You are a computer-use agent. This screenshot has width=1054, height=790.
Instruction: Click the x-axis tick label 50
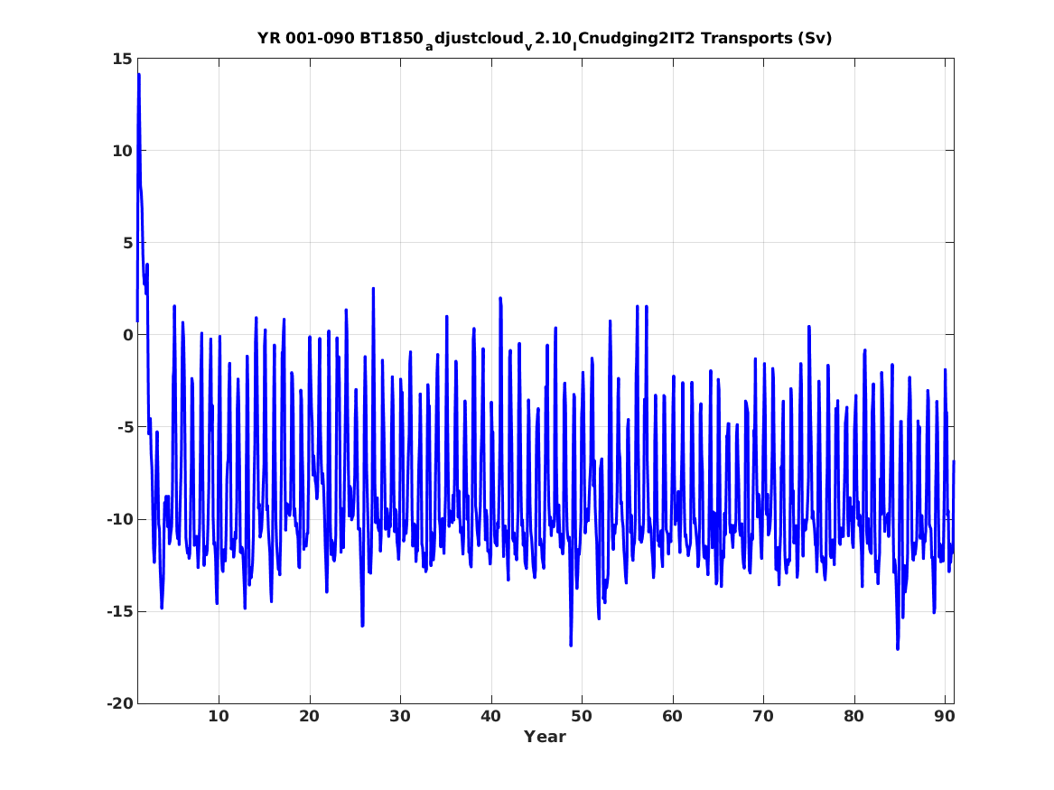click(x=582, y=717)
